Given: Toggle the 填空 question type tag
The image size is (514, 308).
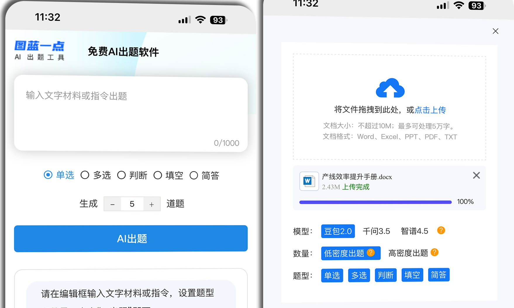Looking at the screenshot, I should (412, 275).
